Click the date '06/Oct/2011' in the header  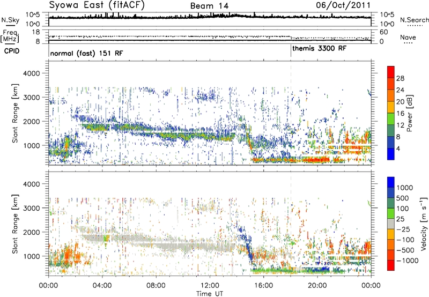[343, 5]
